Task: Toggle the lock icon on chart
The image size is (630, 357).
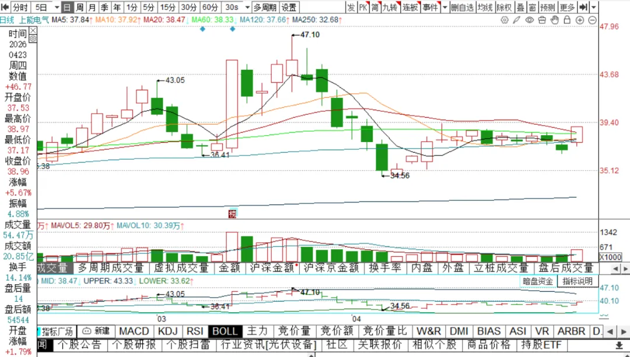Action: [567, 20]
